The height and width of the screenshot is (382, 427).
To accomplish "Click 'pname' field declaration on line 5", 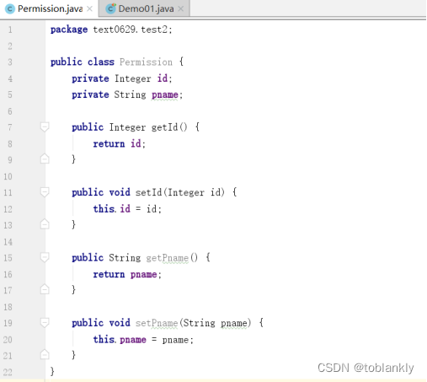I will pyautogui.click(x=165, y=94).
